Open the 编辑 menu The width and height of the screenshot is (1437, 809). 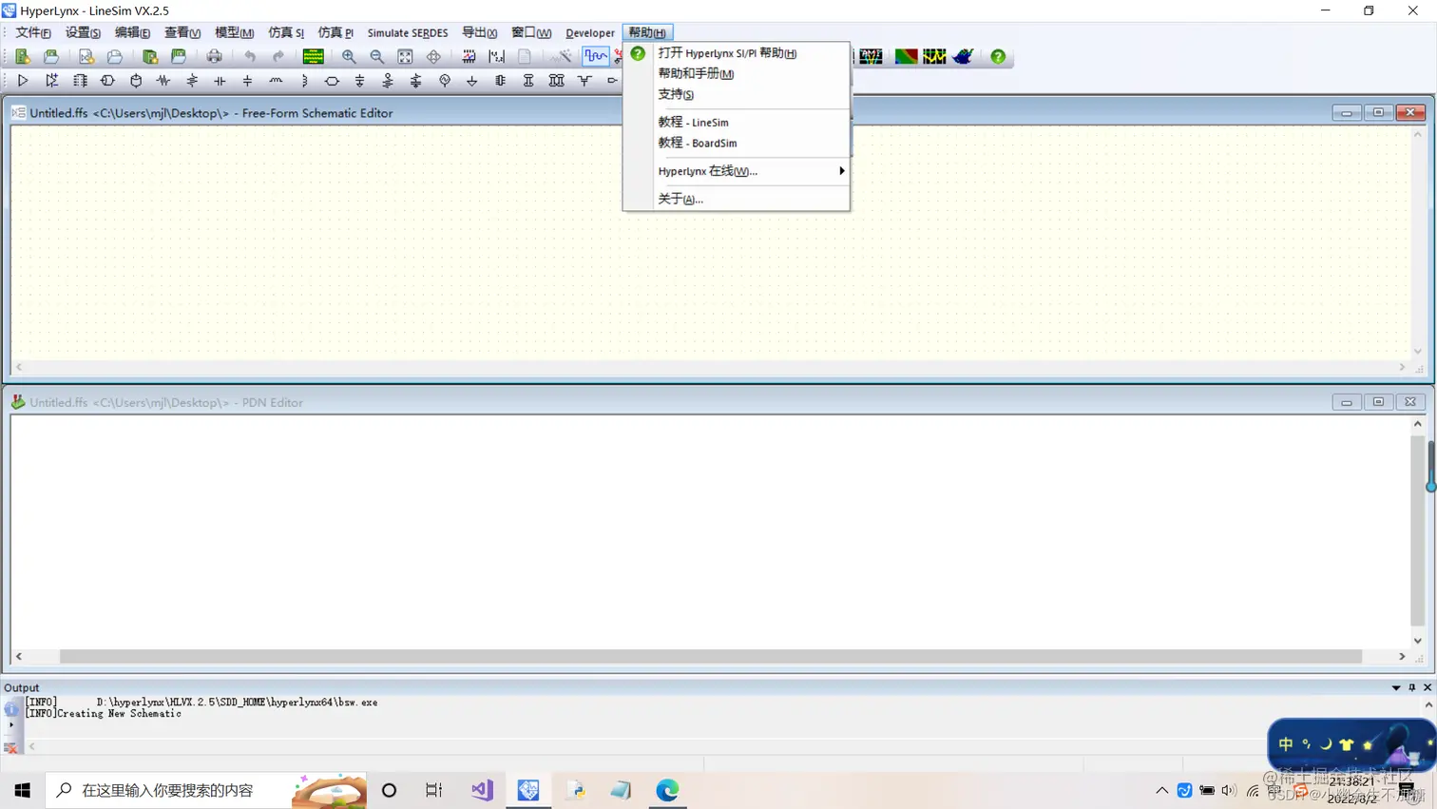tap(132, 32)
